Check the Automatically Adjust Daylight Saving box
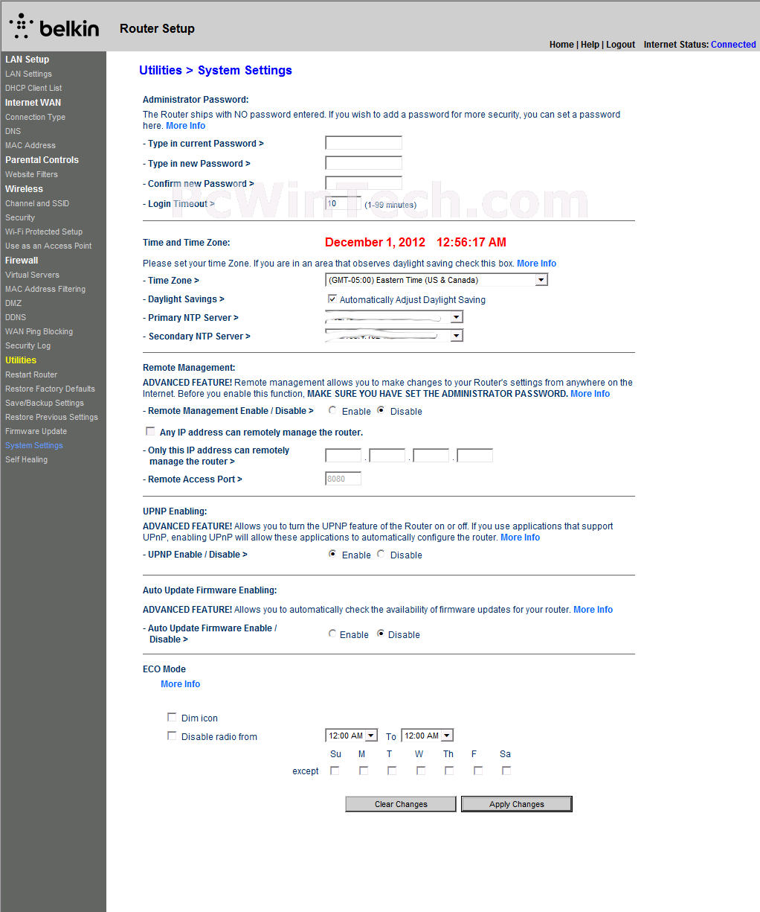 332,299
